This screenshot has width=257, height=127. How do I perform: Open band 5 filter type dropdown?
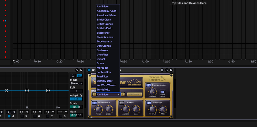pos(24,112)
